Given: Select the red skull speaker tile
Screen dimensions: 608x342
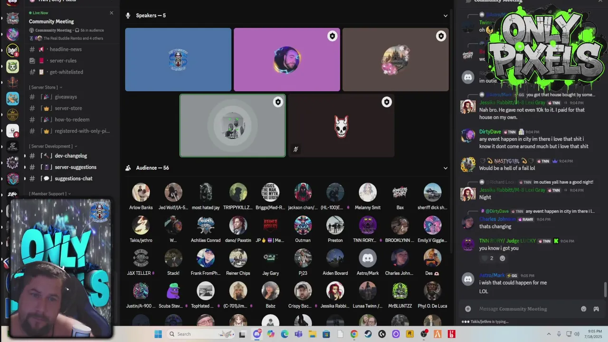Looking at the screenshot, I should (x=341, y=125).
